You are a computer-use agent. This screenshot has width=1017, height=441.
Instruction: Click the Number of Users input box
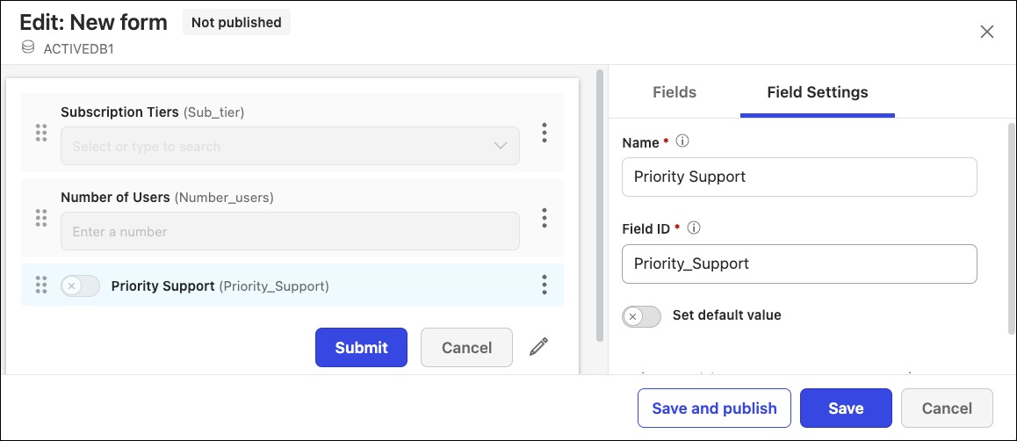click(290, 231)
